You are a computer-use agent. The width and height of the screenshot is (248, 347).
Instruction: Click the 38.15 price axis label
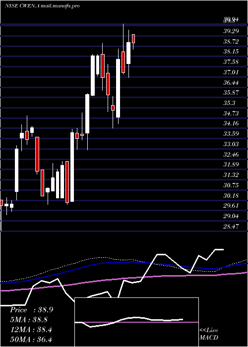[x=231, y=52]
